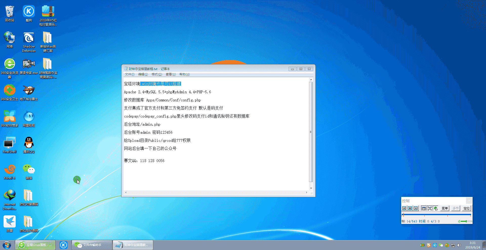Open the system tray volume icon
Viewport: 486px width, 250px height.
pos(459,245)
